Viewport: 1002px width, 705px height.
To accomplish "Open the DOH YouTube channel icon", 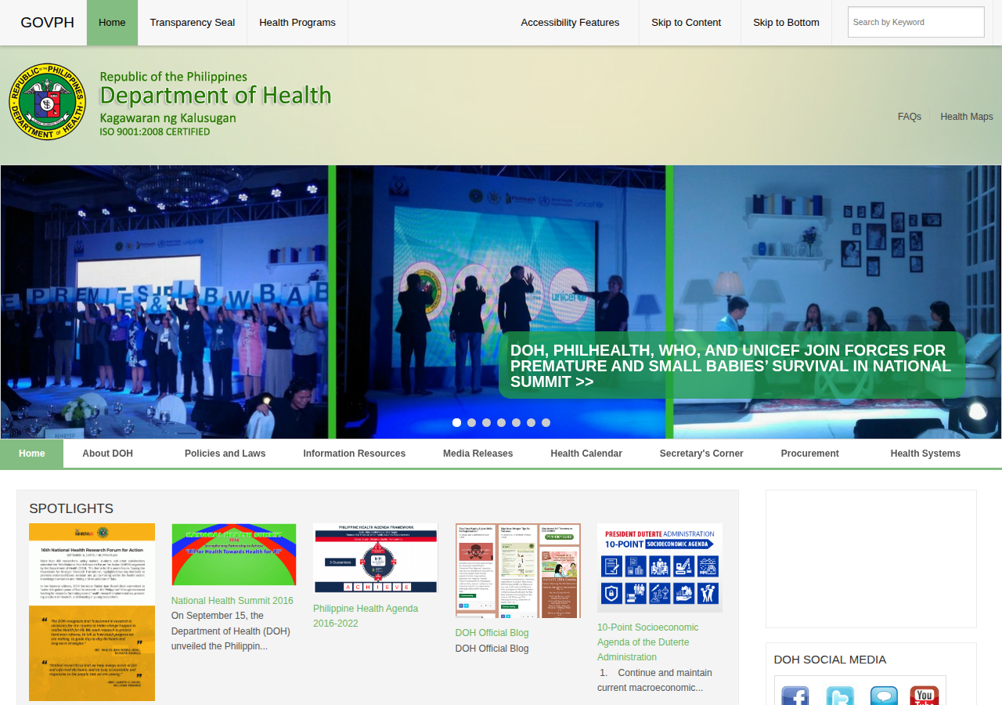I will 925,696.
